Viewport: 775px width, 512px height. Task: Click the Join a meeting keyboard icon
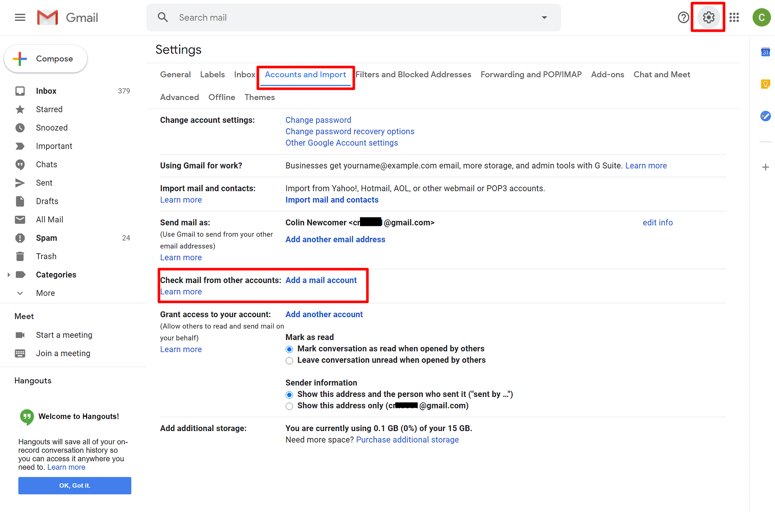tap(20, 353)
